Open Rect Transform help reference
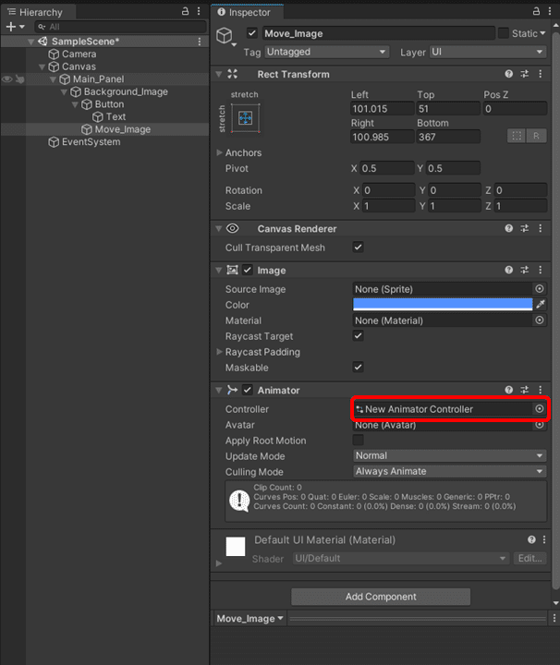Screen dimensions: 560x665 point(509,74)
